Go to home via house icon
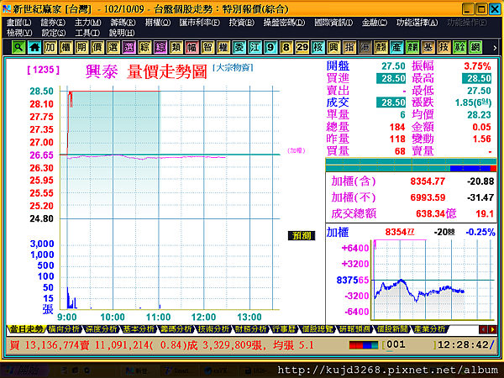This screenshot has width=504, height=378. pyautogui.click(x=34, y=47)
